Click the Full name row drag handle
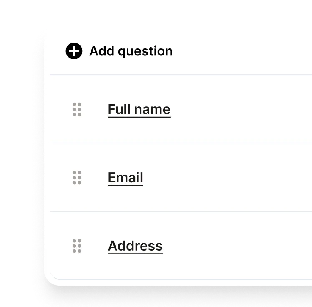312x307 pixels. tap(77, 109)
